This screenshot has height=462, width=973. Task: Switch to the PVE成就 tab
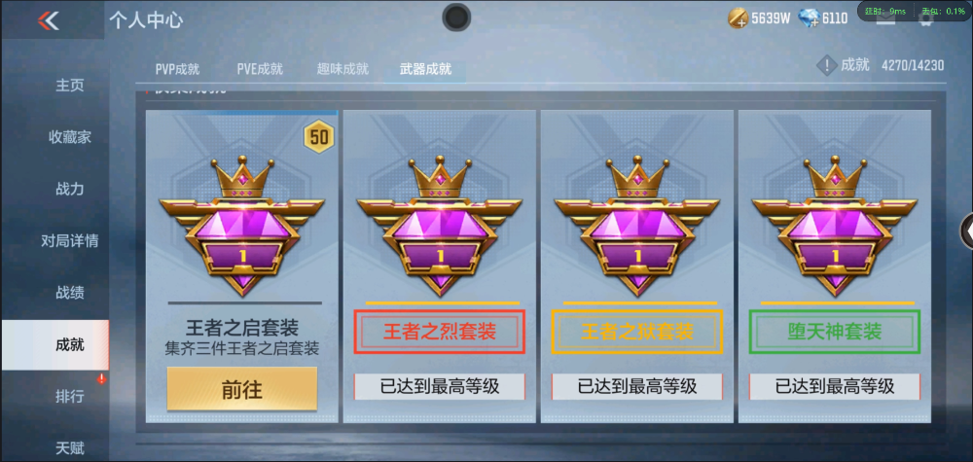point(260,69)
